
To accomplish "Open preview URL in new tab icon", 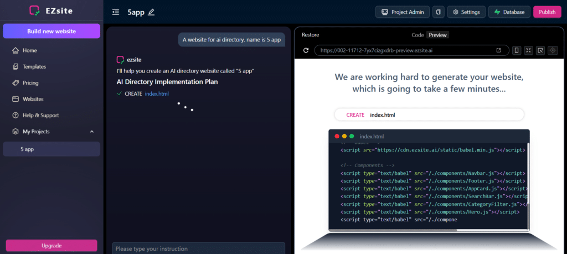I will point(499,50).
